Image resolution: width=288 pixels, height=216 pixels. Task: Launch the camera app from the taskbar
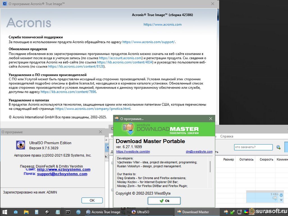click(x=16, y=212)
